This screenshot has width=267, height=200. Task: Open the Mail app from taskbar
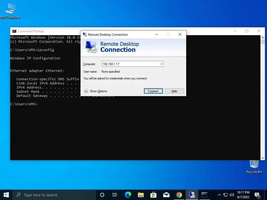click(x=166, y=195)
